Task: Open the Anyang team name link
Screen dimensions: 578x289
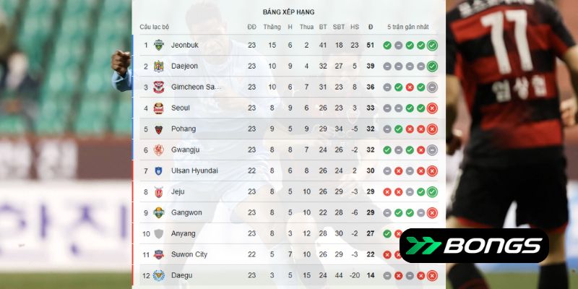Action: [x=184, y=233]
